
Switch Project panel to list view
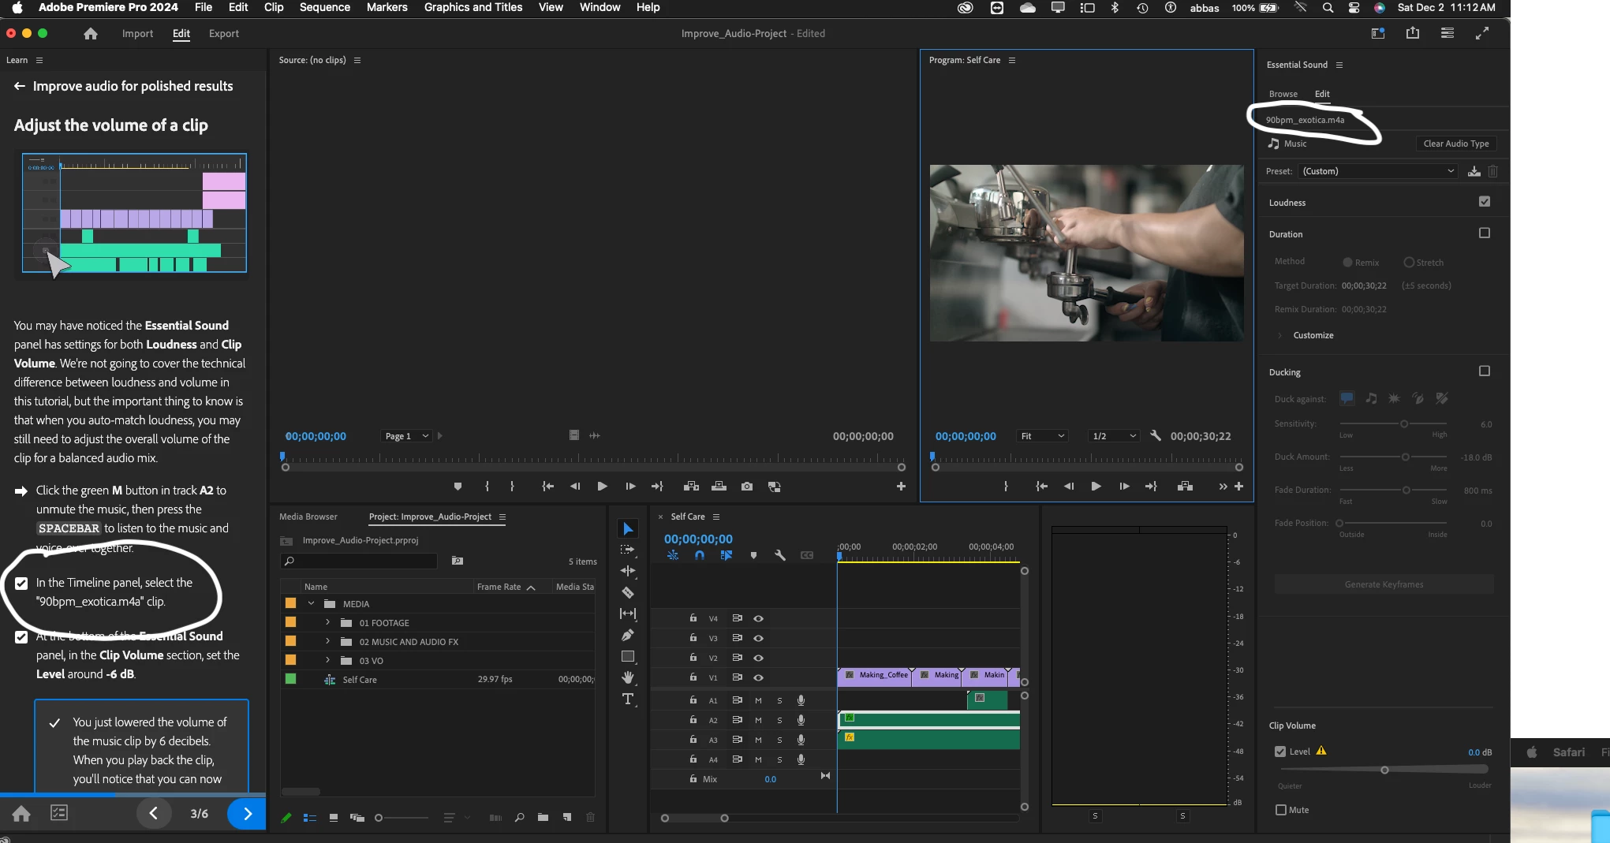click(310, 818)
